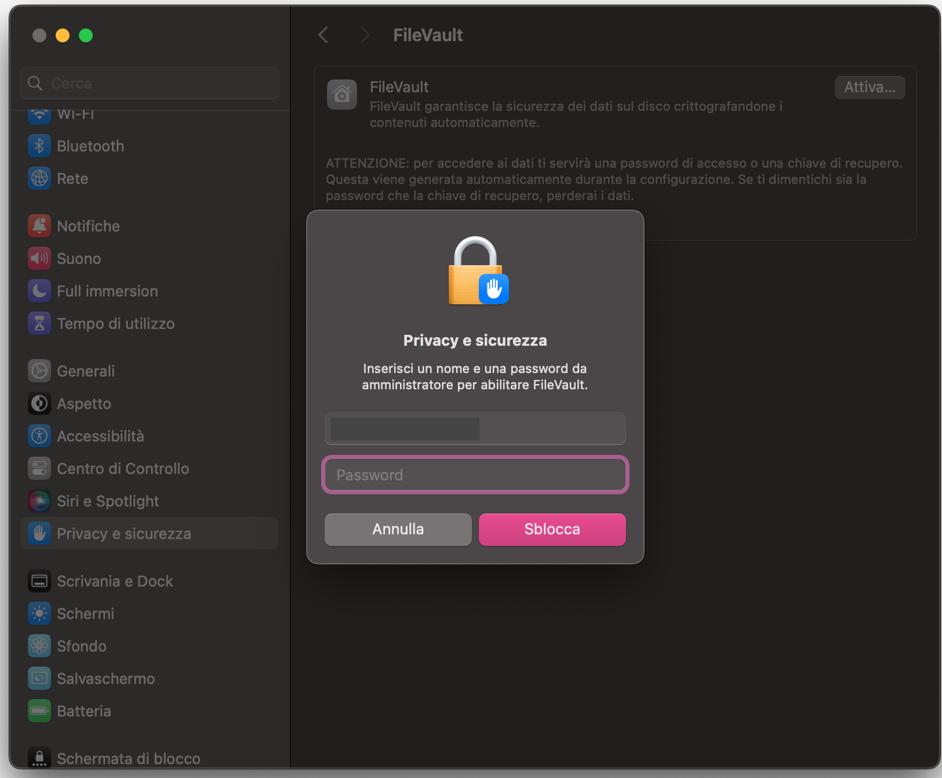Open Full immersion via moon icon
This screenshot has height=778, width=942.
39,291
